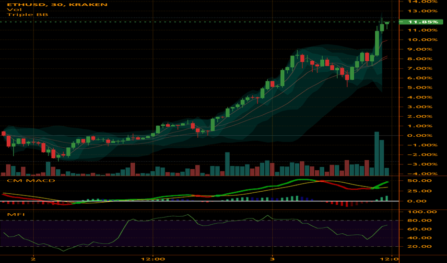Open the CM MACD indicator label

[x=31, y=181]
